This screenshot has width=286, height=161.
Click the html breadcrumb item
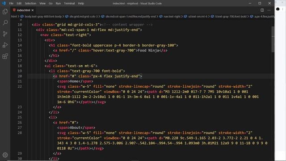click(x=14, y=17)
